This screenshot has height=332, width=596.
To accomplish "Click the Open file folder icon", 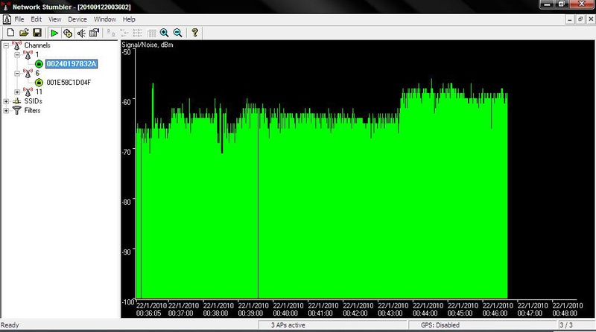I will coord(23,33).
